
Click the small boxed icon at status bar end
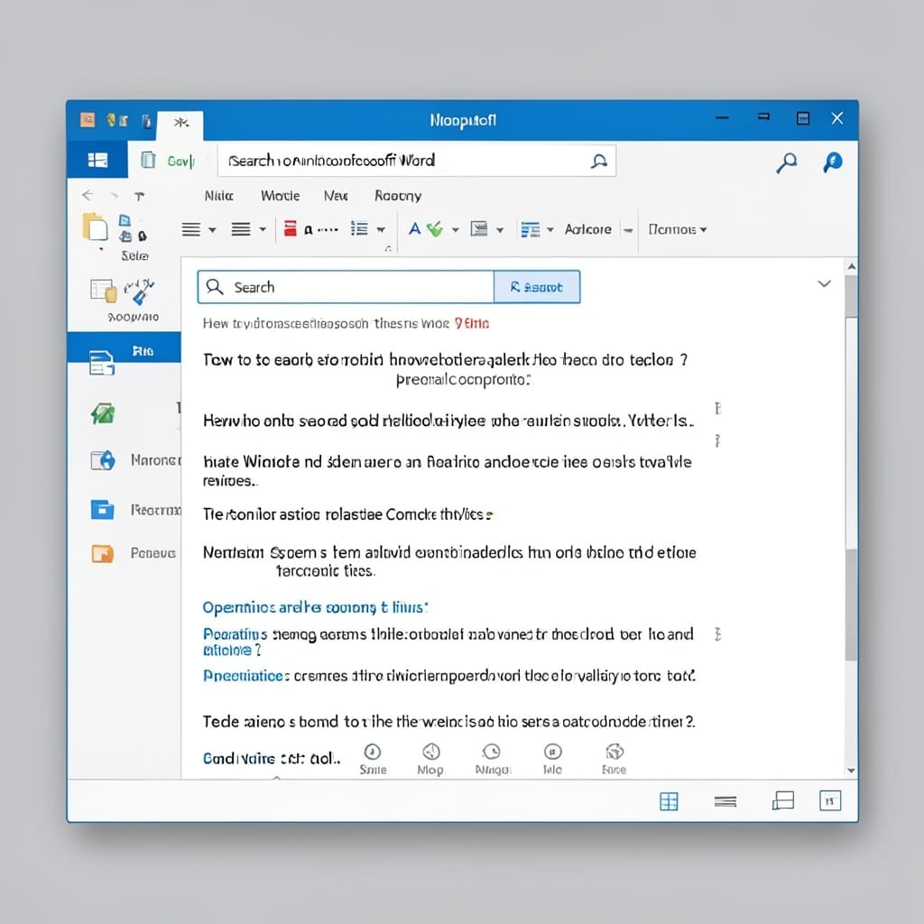[830, 801]
